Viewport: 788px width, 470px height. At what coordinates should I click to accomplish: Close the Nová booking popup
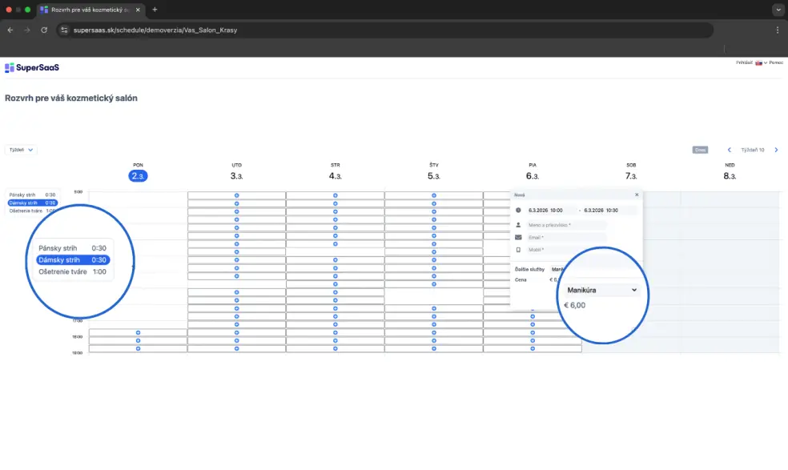tap(637, 195)
